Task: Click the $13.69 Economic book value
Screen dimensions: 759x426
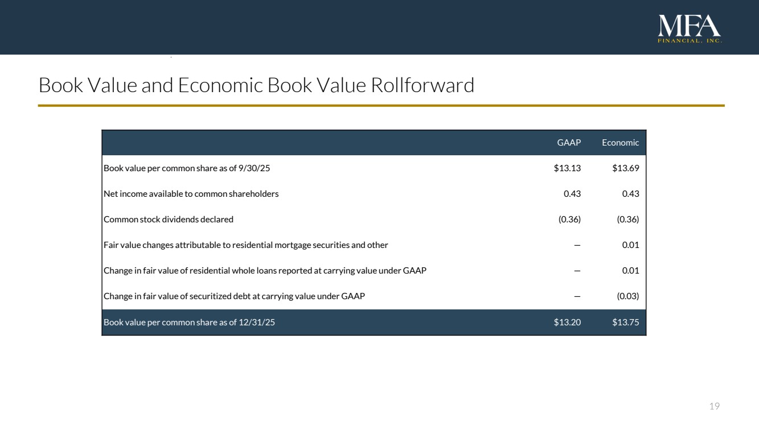Action: (x=625, y=168)
